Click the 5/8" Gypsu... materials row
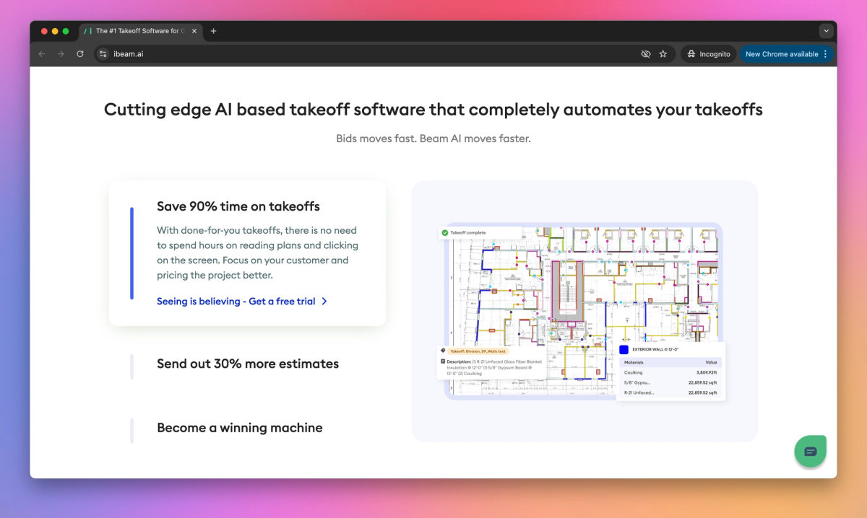 tap(670, 382)
